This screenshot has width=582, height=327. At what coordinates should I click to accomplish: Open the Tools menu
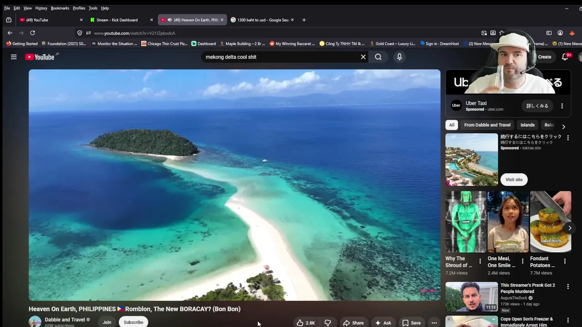click(x=93, y=8)
